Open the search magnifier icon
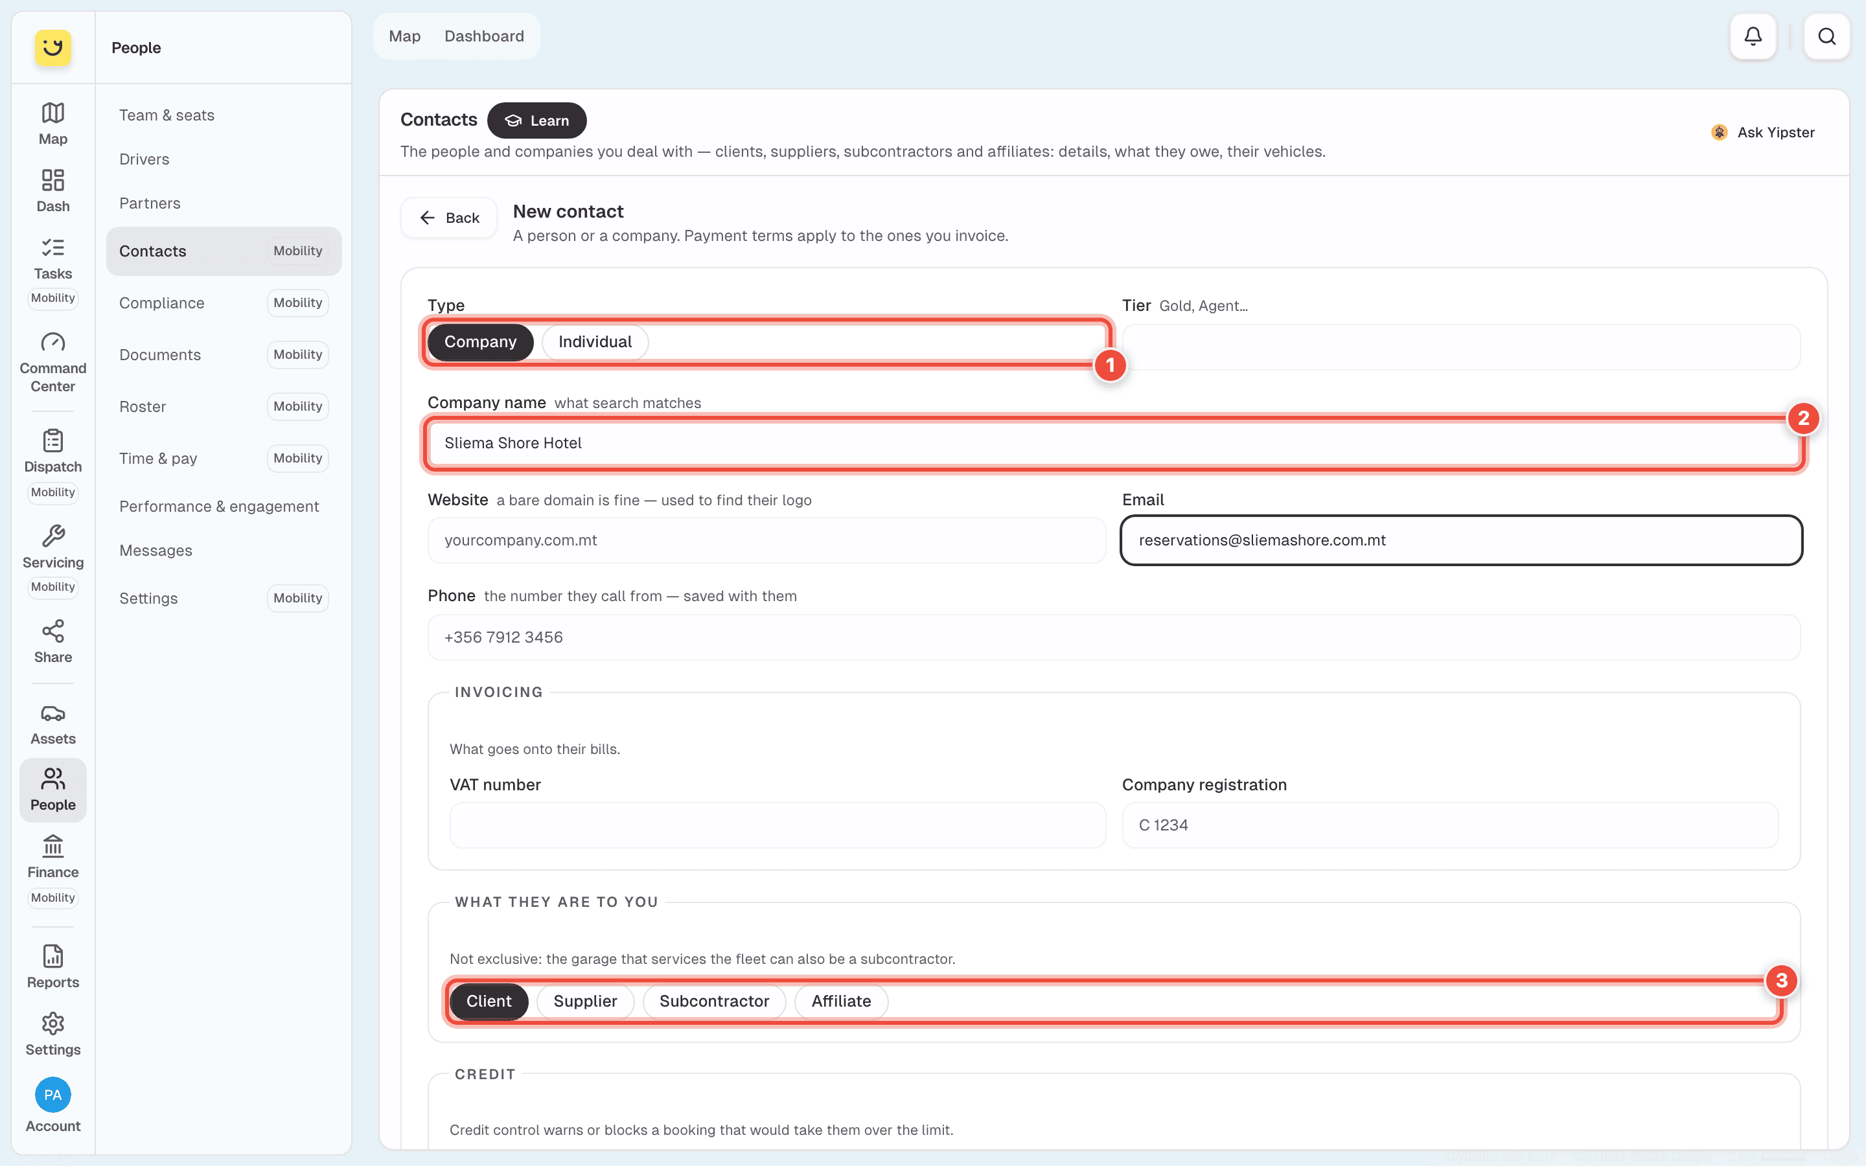The width and height of the screenshot is (1866, 1166). [x=1826, y=36]
